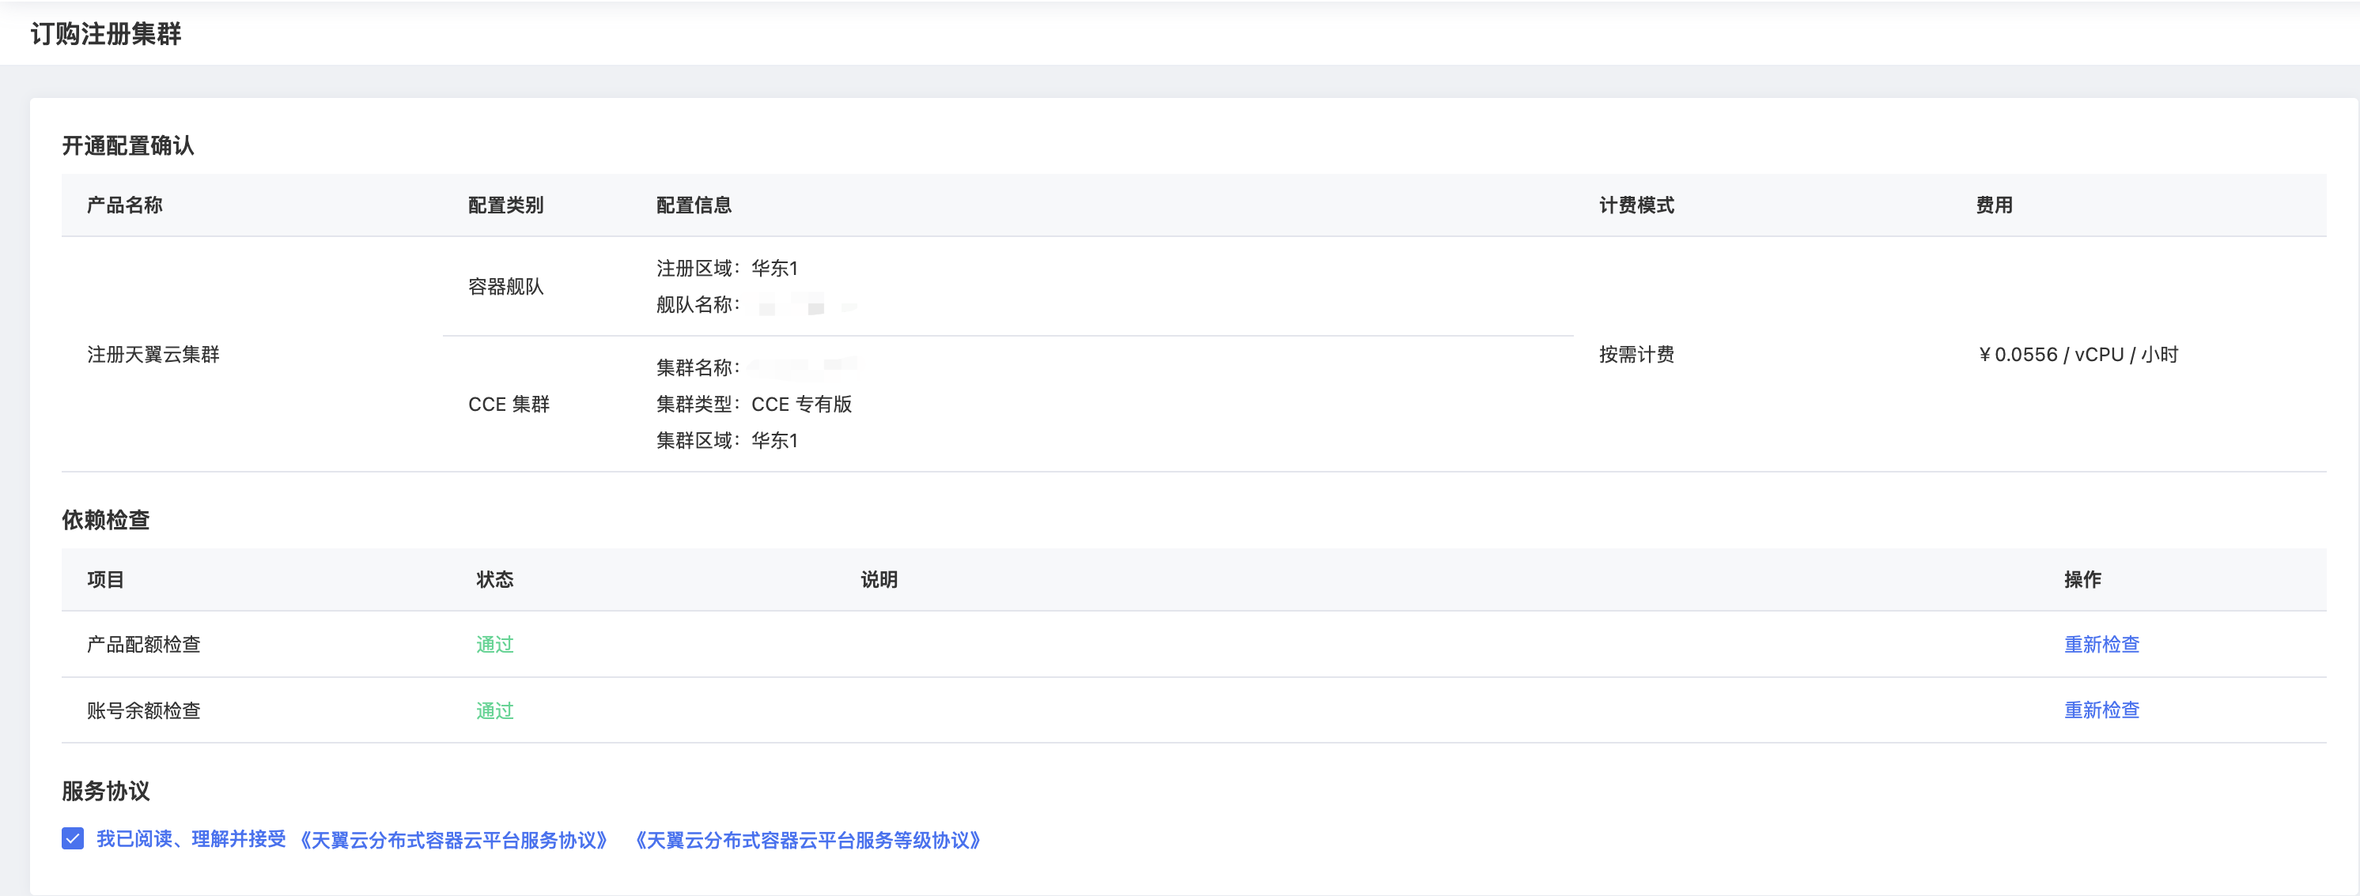The width and height of the screenshot is (2360, 896).
Task: Click the ¥0.0556 / vCPU / 小时 fee
Action: coord(2077,354)
